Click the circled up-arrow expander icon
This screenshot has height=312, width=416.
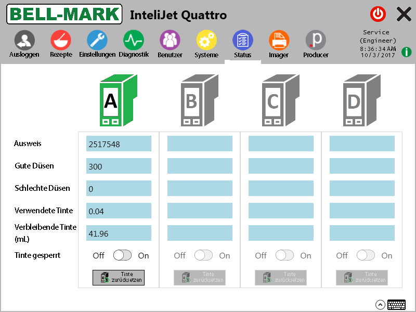coord(380,305)
